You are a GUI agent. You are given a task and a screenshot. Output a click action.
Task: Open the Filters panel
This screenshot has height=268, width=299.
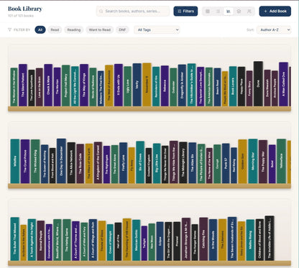coord(185,11)
